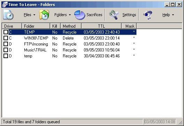Screen dimensions: 184x126
Task: Click TTL value 03/05/2003 23:00:14
Action: (102, 38)
